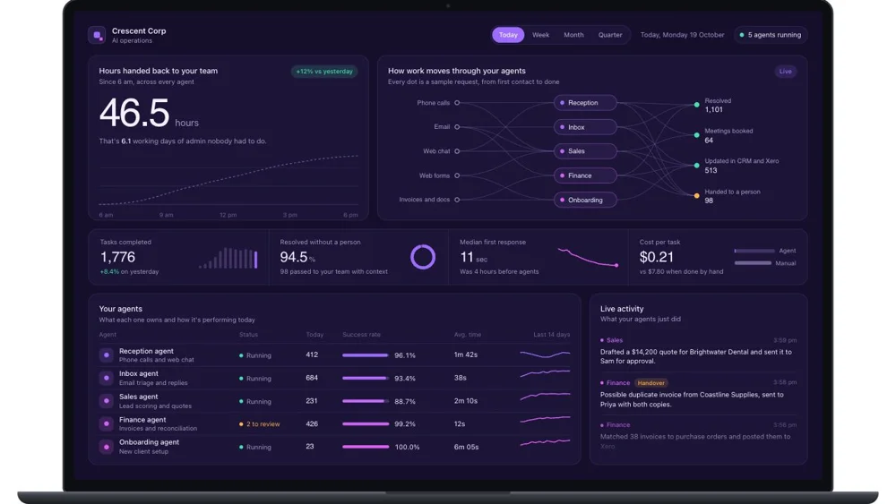Viewport: 896px width, 504px height.
Task: Click Sales agent 14-day sparkline
Action: tap(545, 396)
